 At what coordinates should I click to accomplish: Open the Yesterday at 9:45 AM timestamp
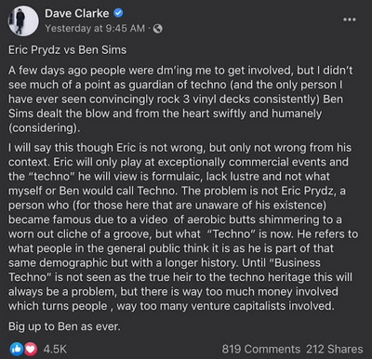(x=95, y=29)
